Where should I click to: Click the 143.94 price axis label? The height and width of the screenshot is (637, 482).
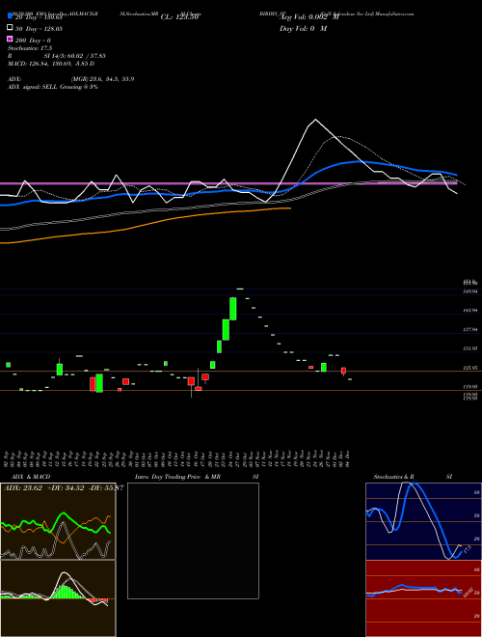click(x=470, y=311)
